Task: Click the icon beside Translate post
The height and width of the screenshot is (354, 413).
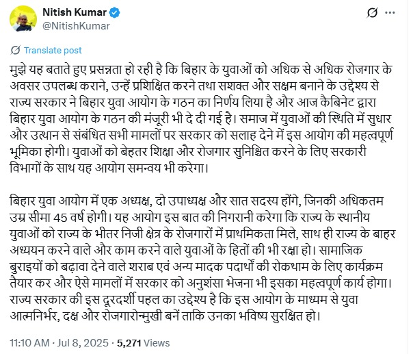Action: click(16, 50)
